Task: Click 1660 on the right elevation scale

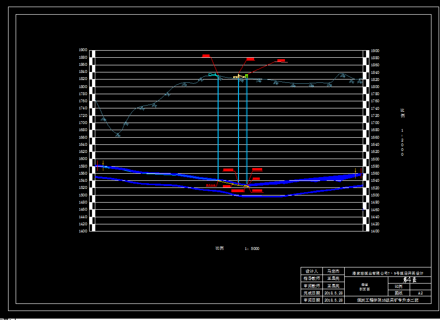Action: pos(375,137)
